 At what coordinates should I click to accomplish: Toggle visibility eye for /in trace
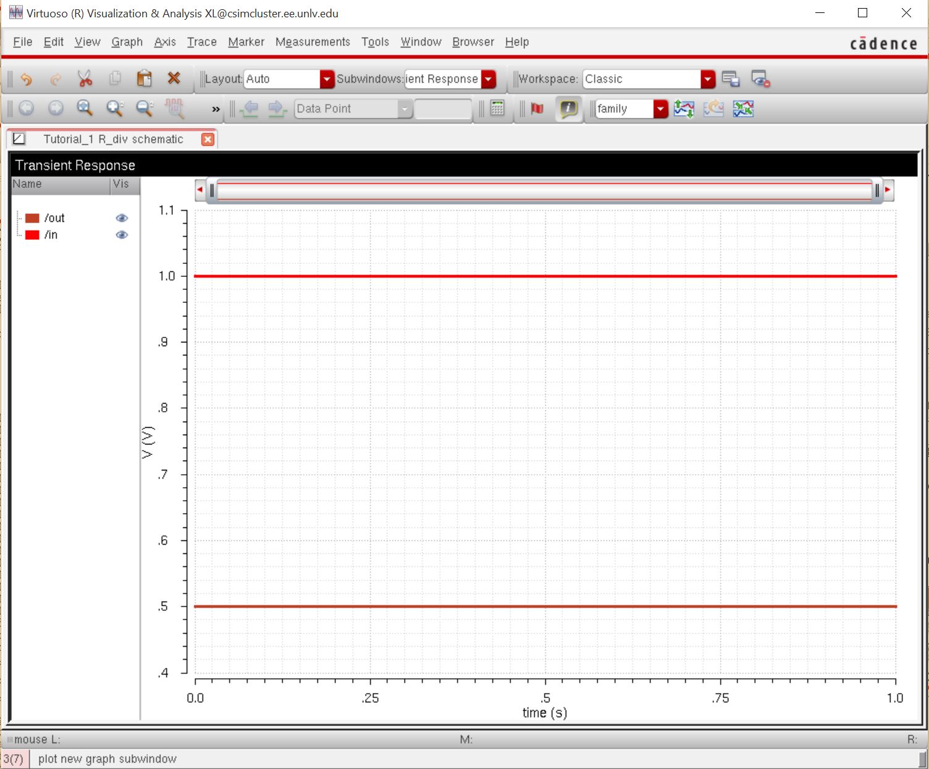point(122,235)
